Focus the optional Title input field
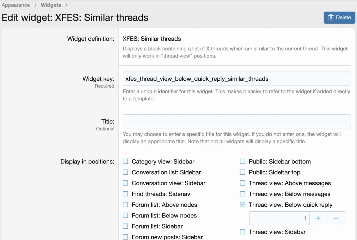Image resolution: width=357 pixels, height=240 pixels. tap(237, 122)
